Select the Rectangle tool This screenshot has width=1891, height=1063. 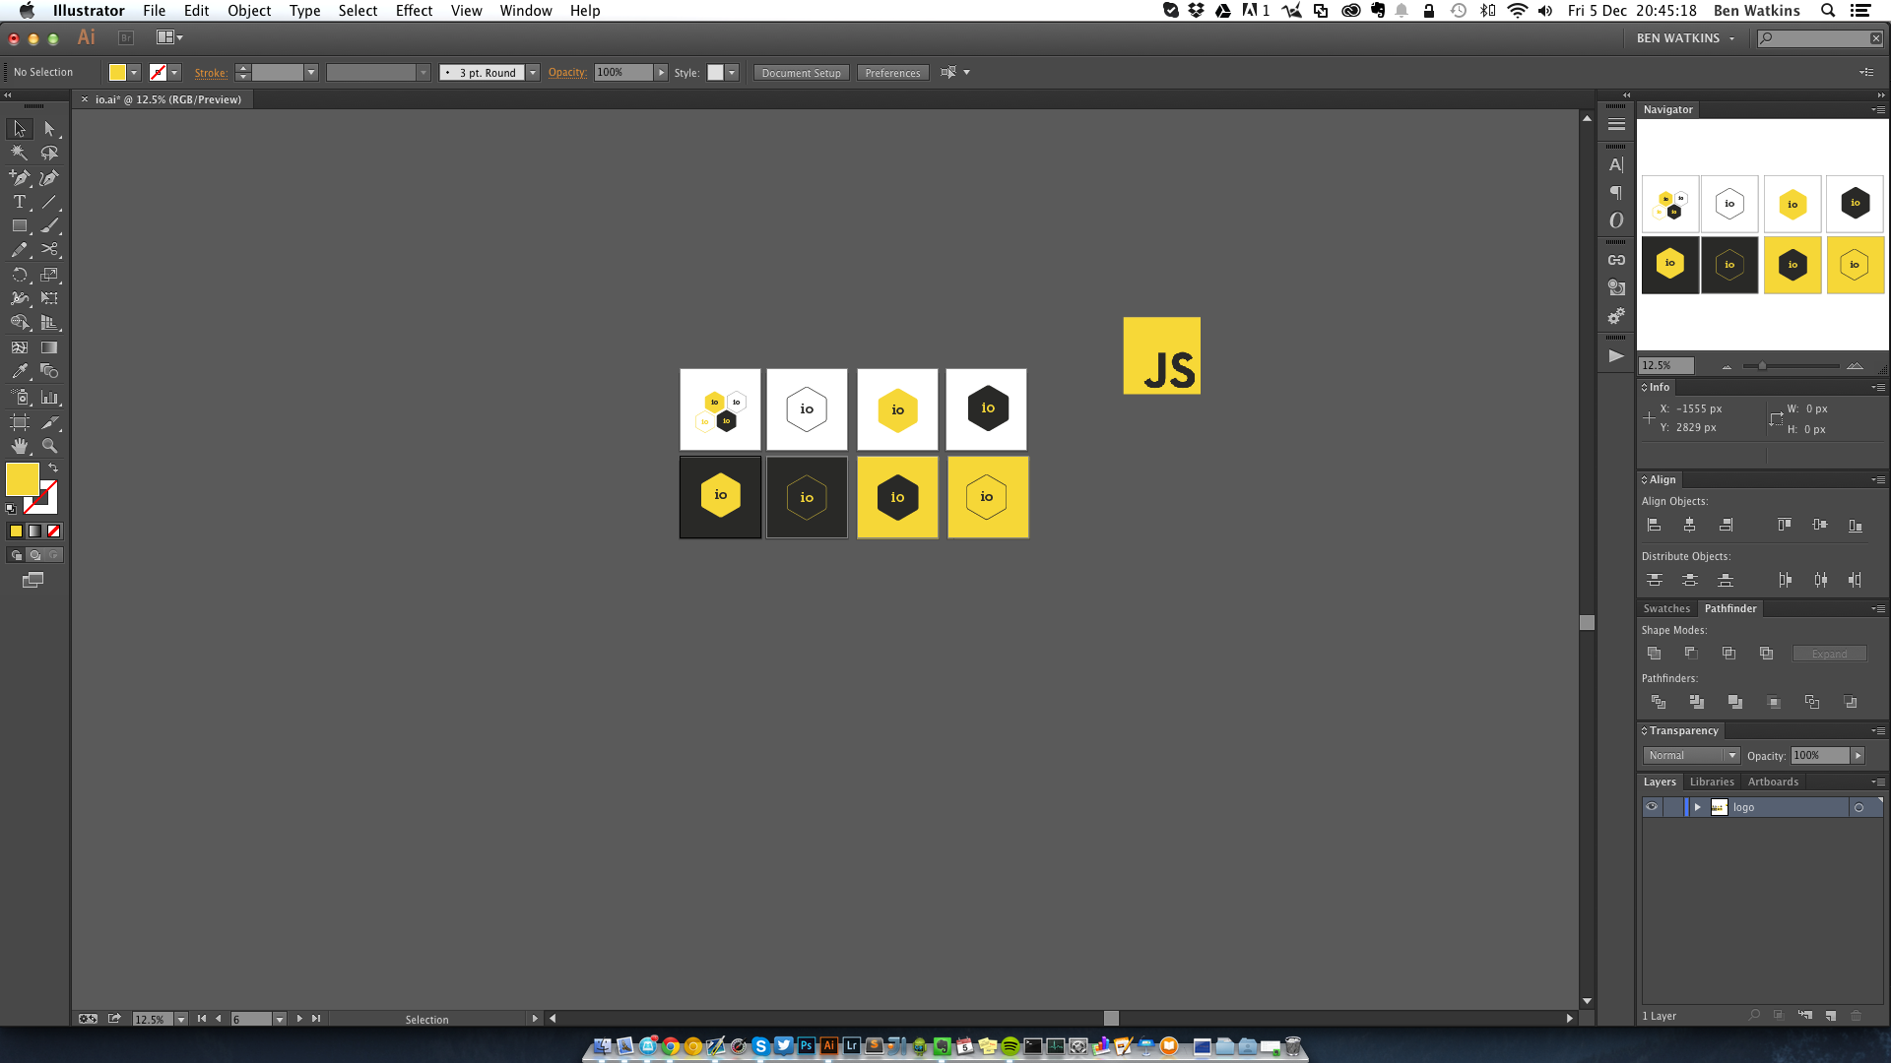(20, 226)
